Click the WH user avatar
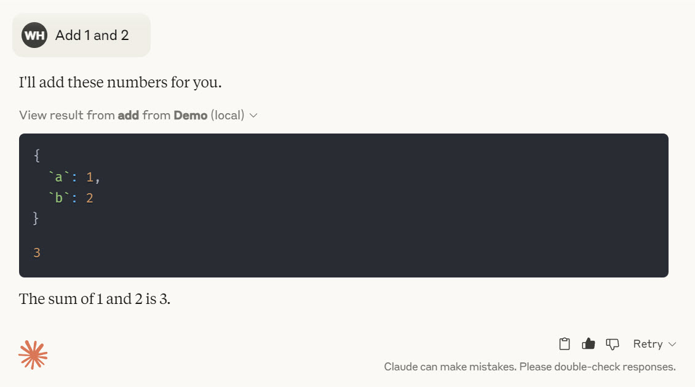 [x=34, y=35]
